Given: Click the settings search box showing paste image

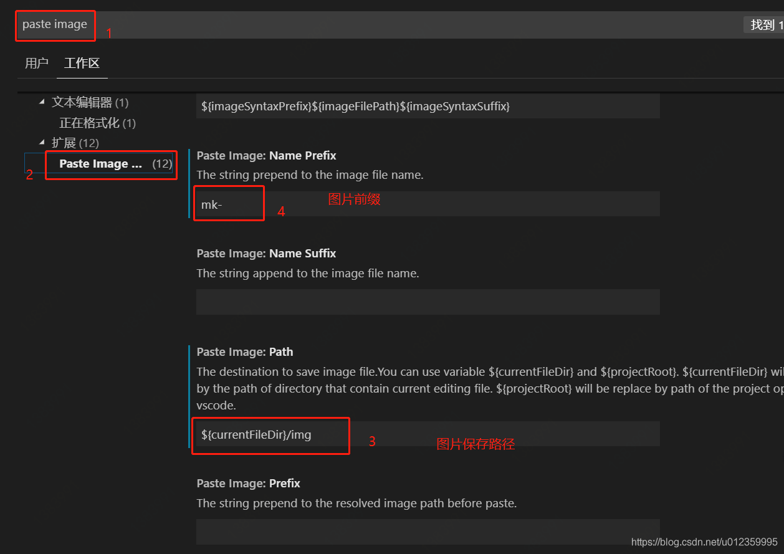Looking at the screenshot, I should pos(55,24).
